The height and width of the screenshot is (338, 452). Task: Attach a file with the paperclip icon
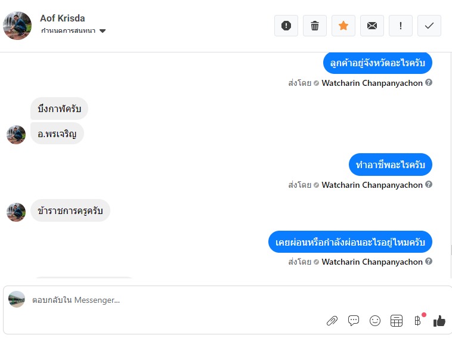332,321
